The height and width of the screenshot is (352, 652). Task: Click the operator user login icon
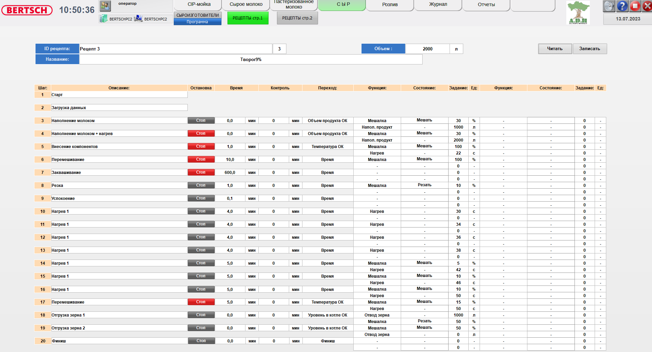[x=105, y=6]
